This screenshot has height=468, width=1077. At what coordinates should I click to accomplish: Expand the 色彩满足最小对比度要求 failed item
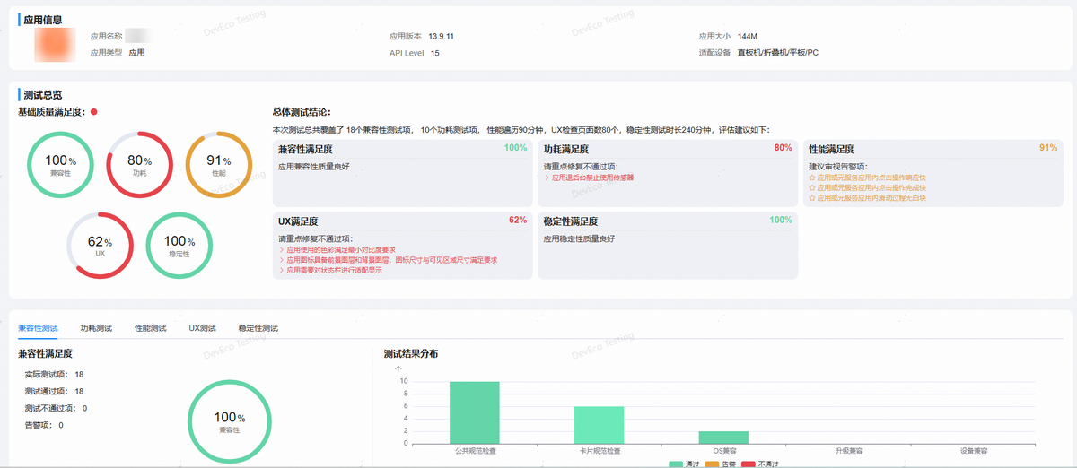point(340,249)
